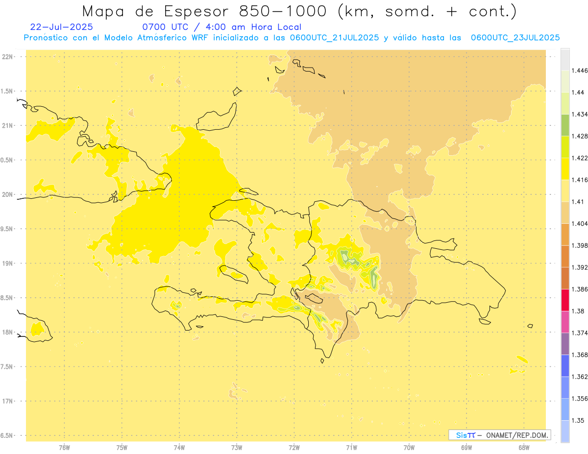Select the date label '22-Jul-2025'

(61, 27)
